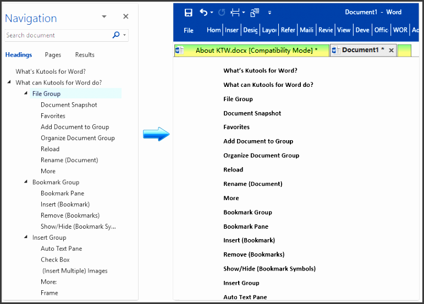Select Organize Document Group in heading tree
Viewport: 424px width, 304px height.
click(78, 138)
